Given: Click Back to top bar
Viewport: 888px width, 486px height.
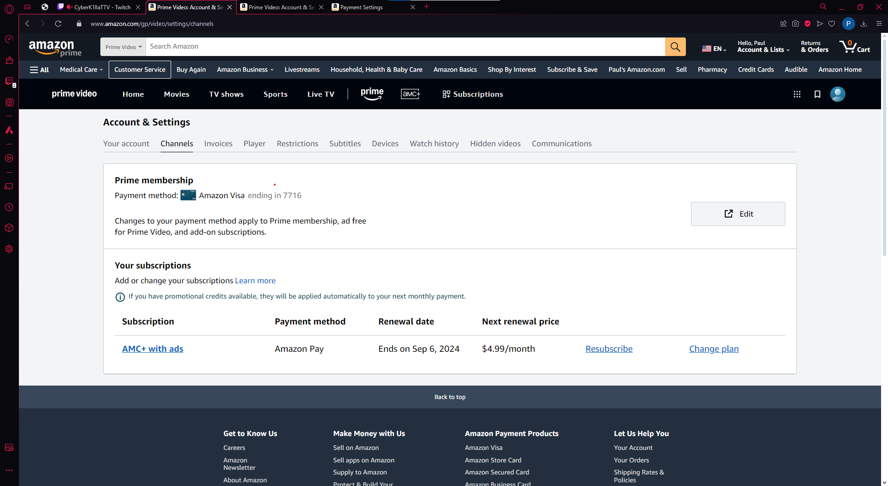Looking at the screenshot, I should pos(450,397).
